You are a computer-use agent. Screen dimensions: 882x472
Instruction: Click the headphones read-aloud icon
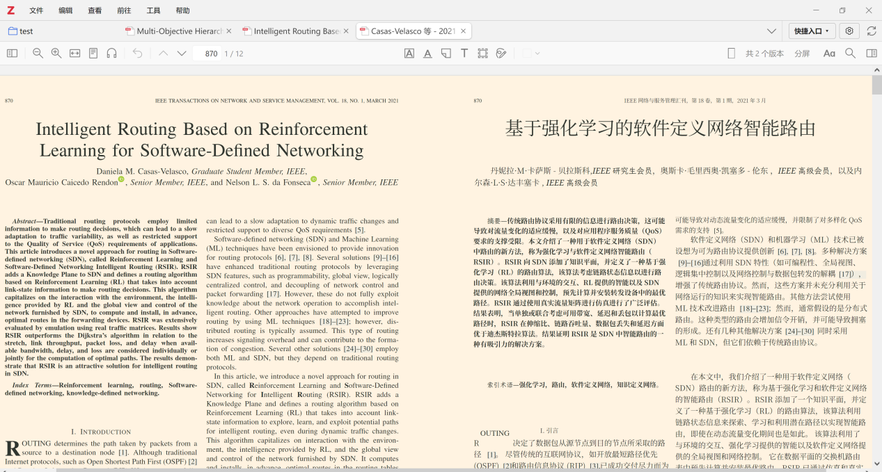(111, 54)
